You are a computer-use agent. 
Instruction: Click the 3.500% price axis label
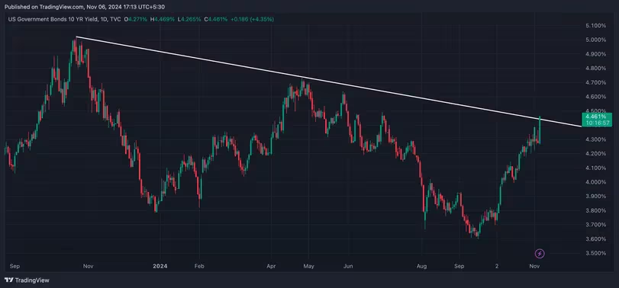click(x=595, y=253)
